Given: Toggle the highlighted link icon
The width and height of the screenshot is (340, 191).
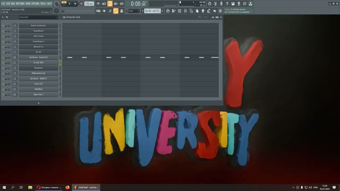Looking at the screenshot, I should (116, 11).
